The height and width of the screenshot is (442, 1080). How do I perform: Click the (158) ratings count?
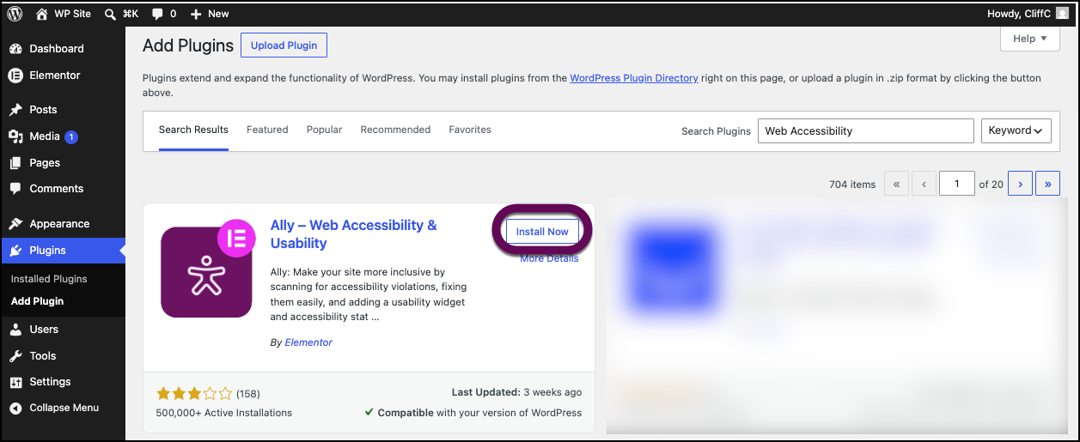coord(248,394)
